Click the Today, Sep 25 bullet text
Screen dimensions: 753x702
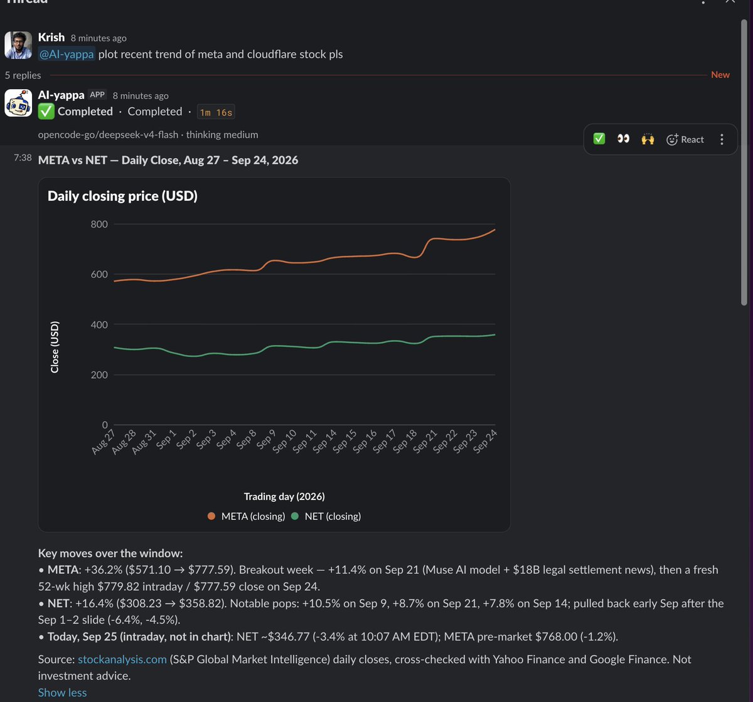tap(328, 637)
